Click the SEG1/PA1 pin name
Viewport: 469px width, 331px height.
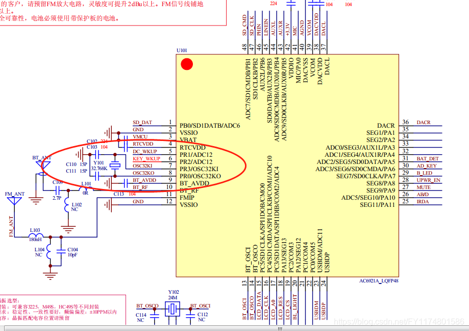pos(381,133)
